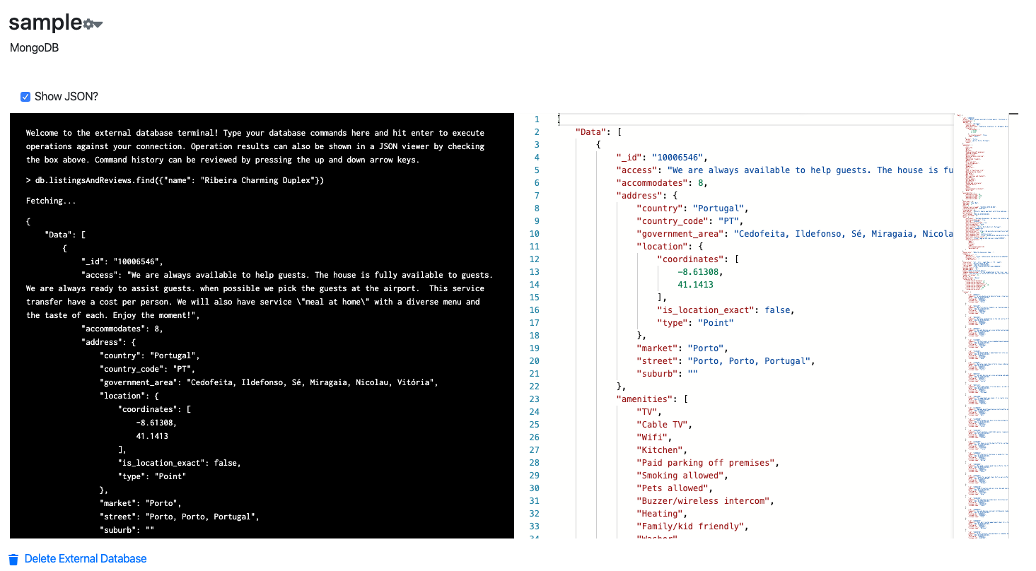Uncheck the Show JSON? checkbox
The width and height of the screenshot is (1036, 571).
click(25, 97)
